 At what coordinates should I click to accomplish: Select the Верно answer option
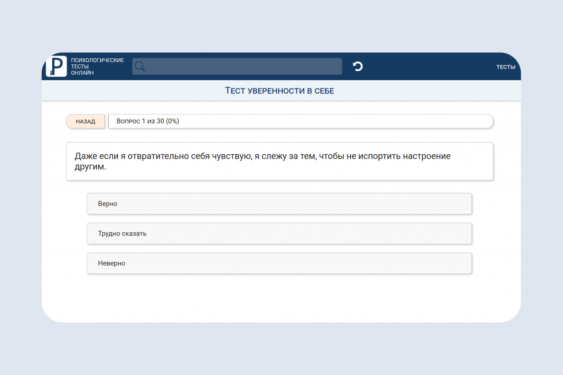point(279,204)
